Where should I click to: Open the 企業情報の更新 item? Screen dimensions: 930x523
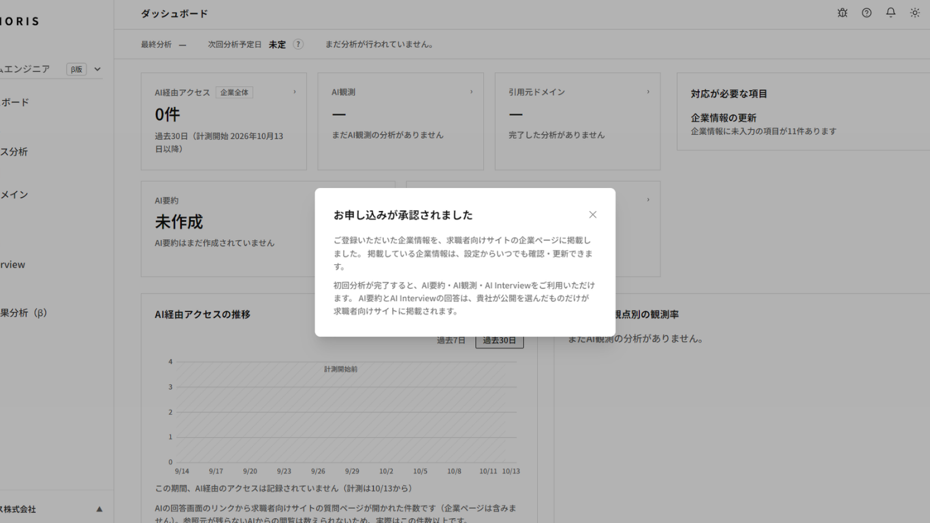pos(724,118)
